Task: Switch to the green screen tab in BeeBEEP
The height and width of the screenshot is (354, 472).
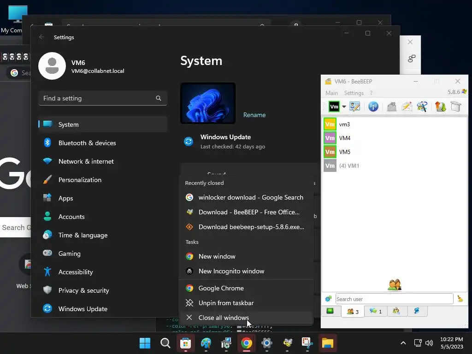Action: click(x=330, y=311)
